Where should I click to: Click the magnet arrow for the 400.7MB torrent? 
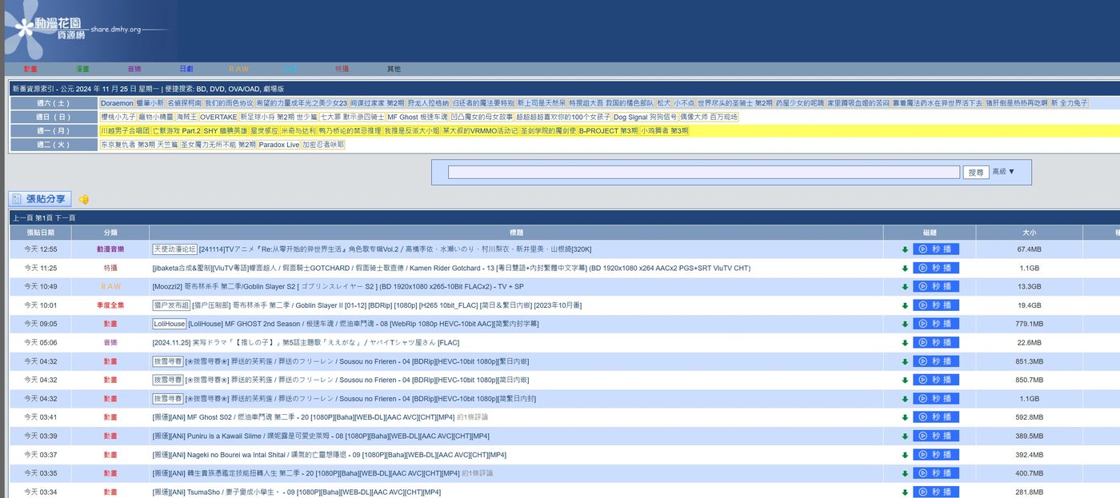(x=905, y=473)
